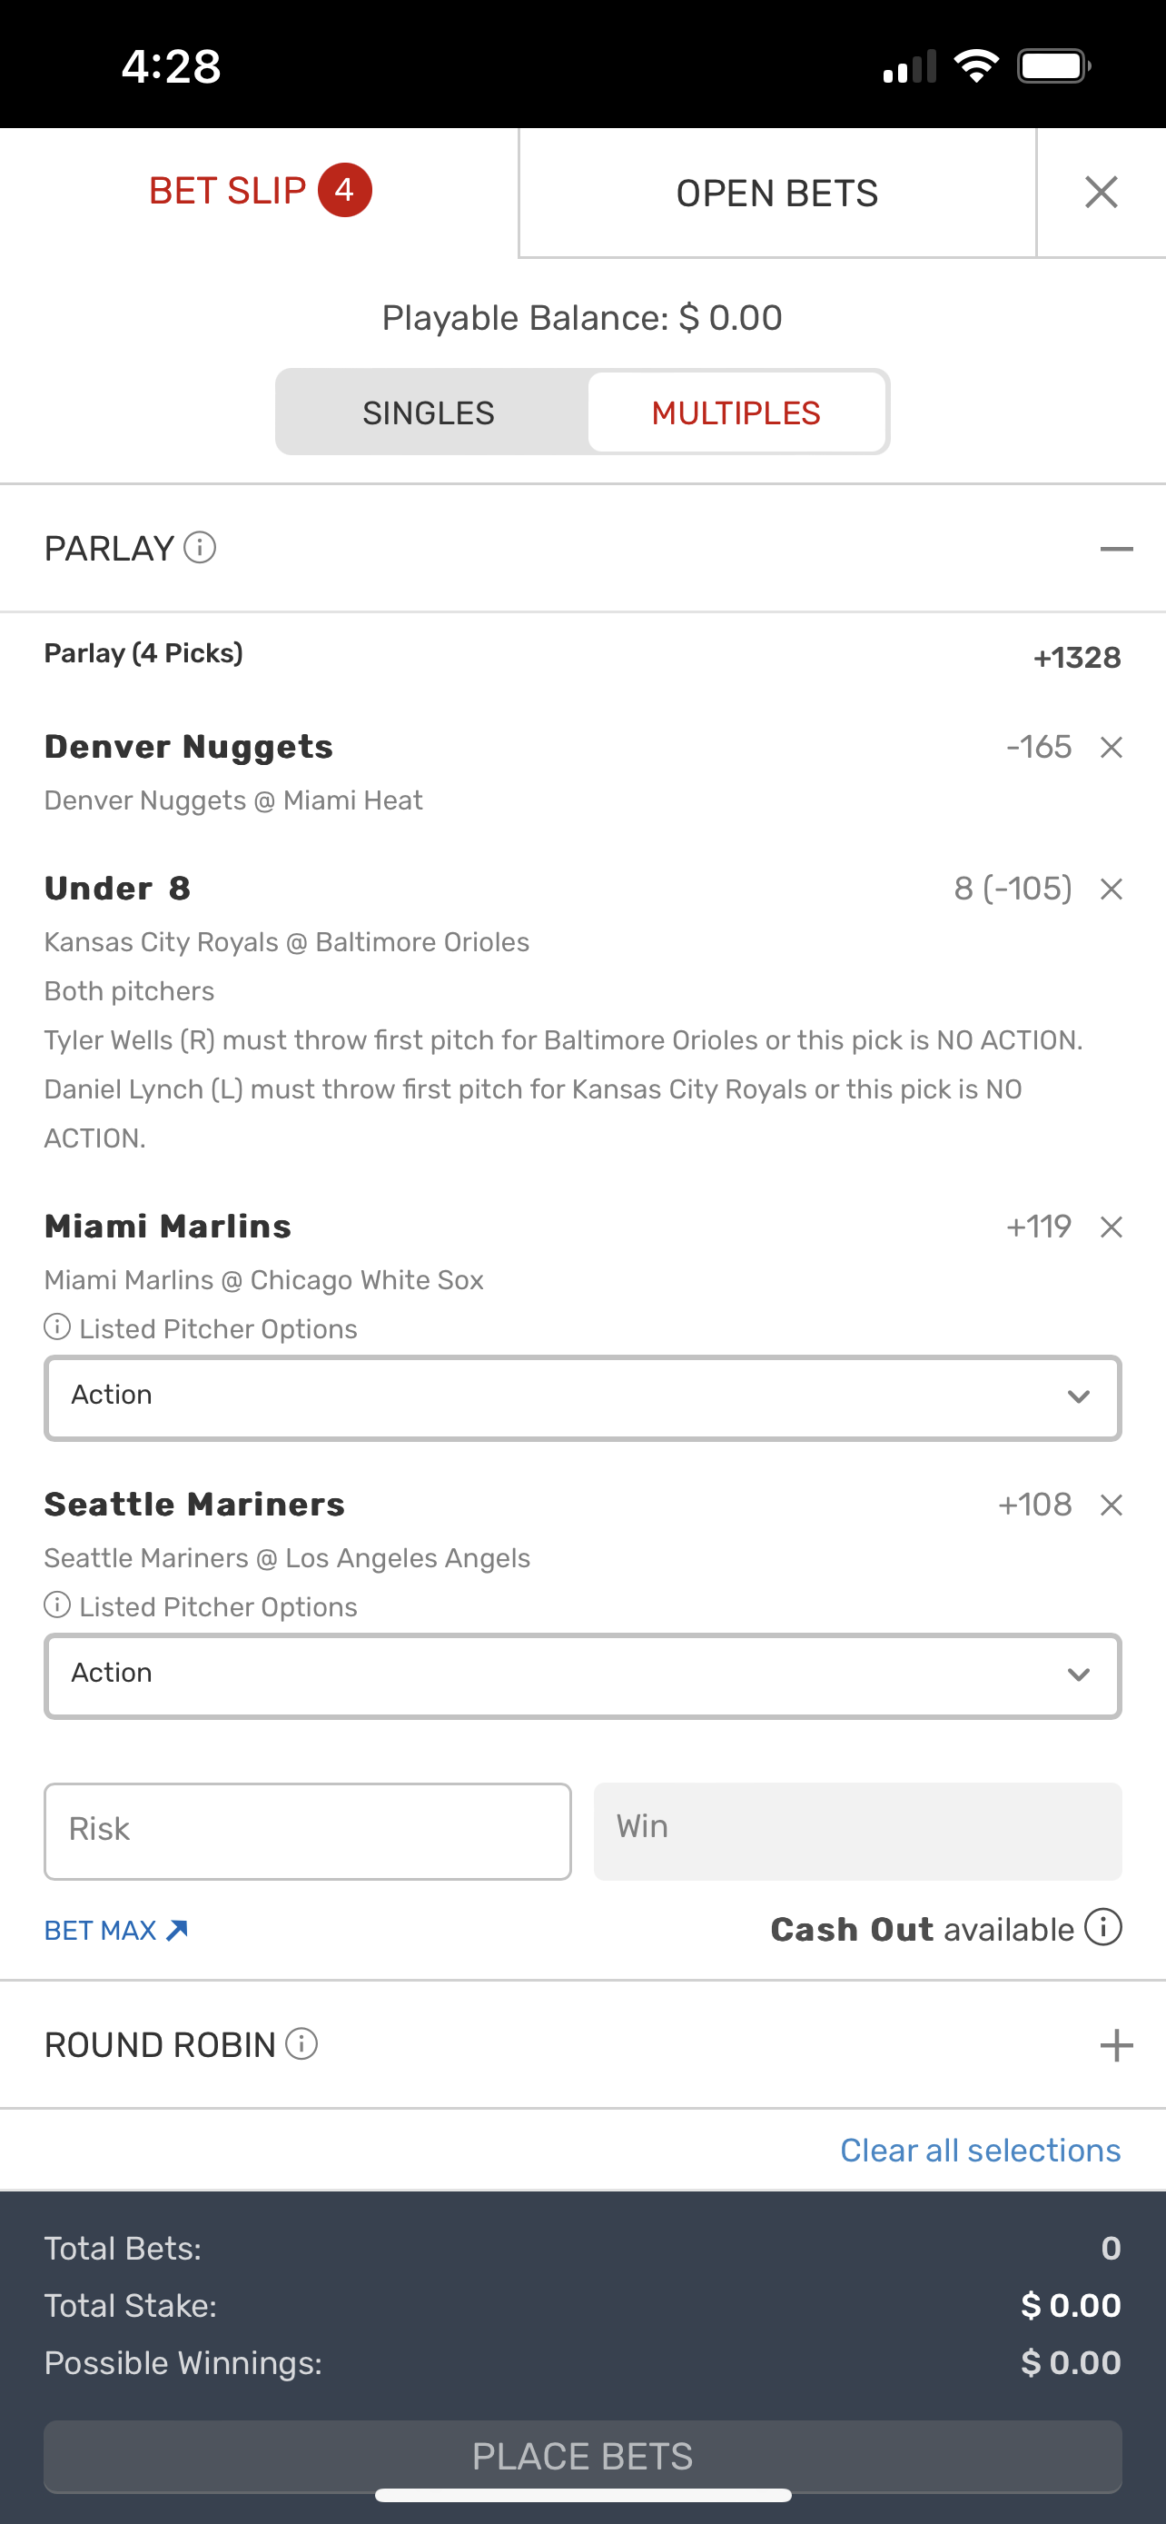Tap Mariners Listed Pitcher Options info icon
Screen dimensions: 1166x2524
[x=58, y=1606]
